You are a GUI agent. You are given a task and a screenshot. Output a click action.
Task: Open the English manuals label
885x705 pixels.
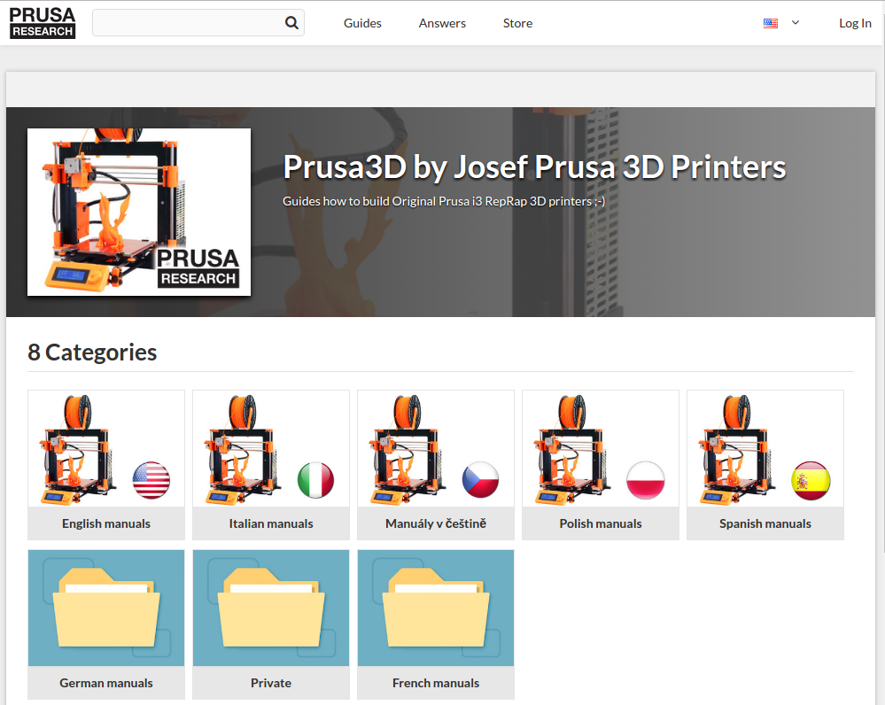(x=106, y=523)
